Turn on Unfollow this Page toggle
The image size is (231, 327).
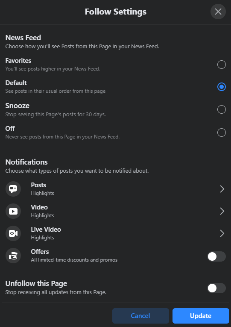(x=216, y=288)
